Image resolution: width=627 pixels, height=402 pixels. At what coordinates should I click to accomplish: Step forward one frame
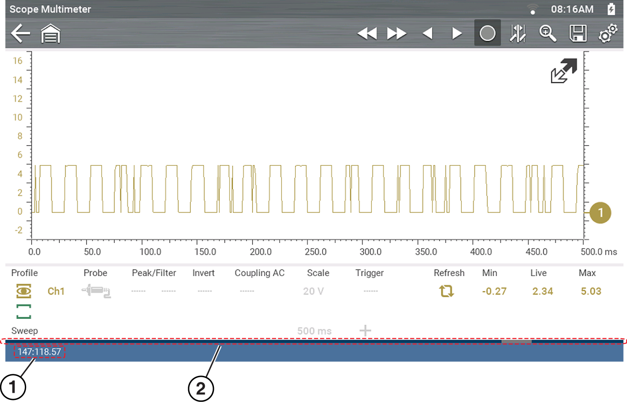click(x=457, y=34)
